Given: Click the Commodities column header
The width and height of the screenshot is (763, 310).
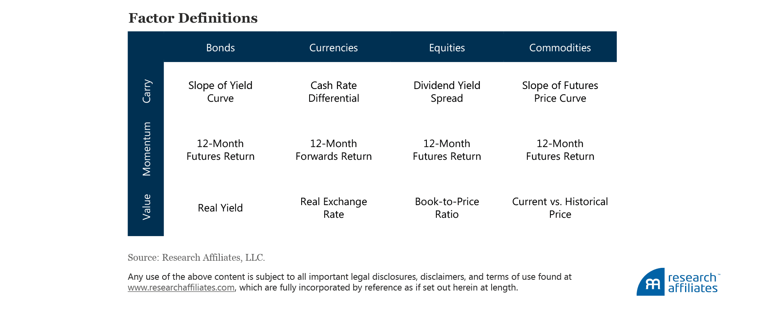Looking at the screenshot, I should 560,48.
